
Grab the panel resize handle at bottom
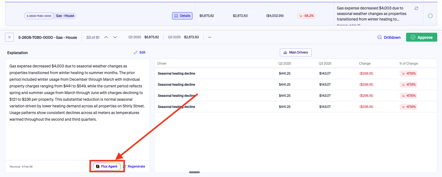(x=194, y=172)
